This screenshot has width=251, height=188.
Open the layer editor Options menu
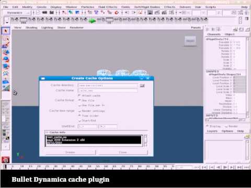[x=227, y=131]
